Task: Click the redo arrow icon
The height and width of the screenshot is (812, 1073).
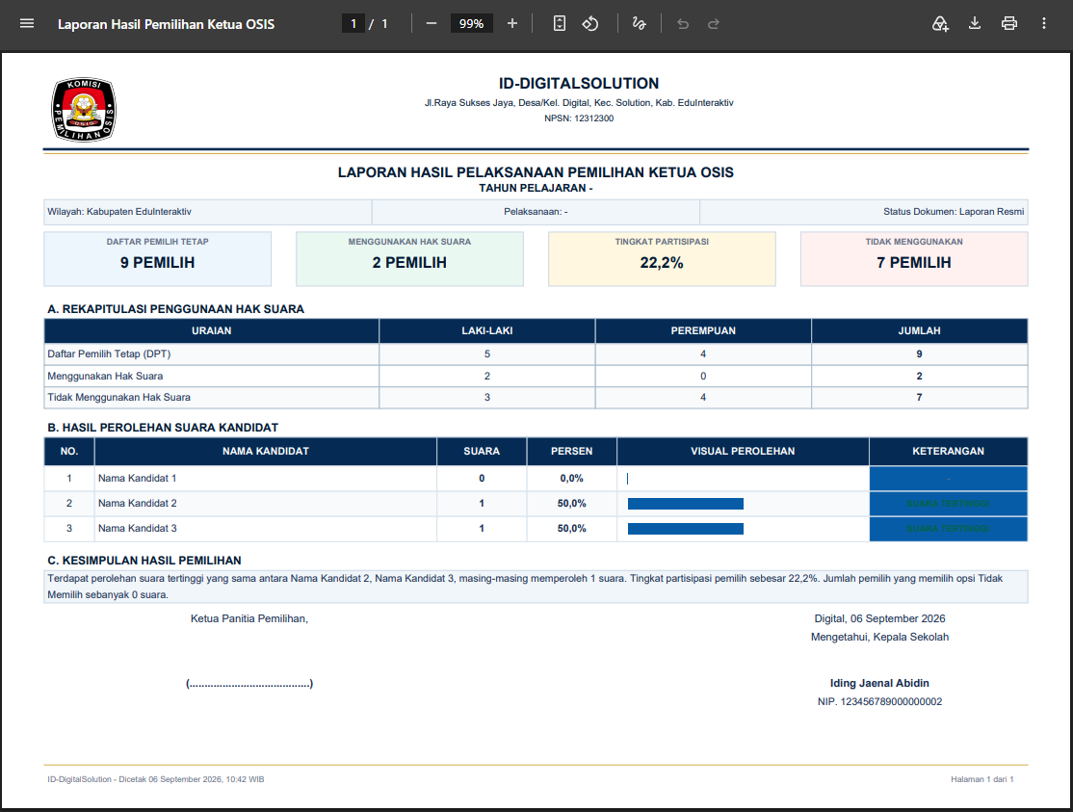Action: point(713,24)
